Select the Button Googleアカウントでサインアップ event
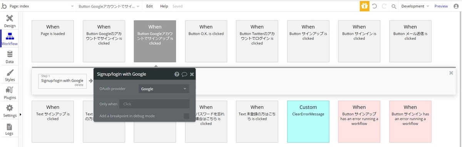The image size is (462, 147). coord(155,41)
